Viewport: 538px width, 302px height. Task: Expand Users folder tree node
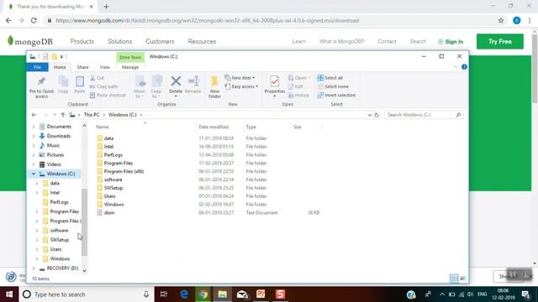[x=37, y=249]
